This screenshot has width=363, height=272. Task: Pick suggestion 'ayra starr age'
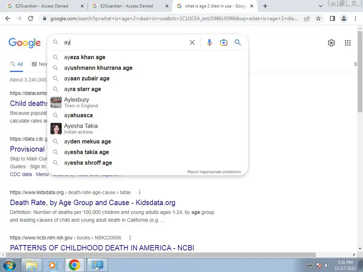click(147, 89)
